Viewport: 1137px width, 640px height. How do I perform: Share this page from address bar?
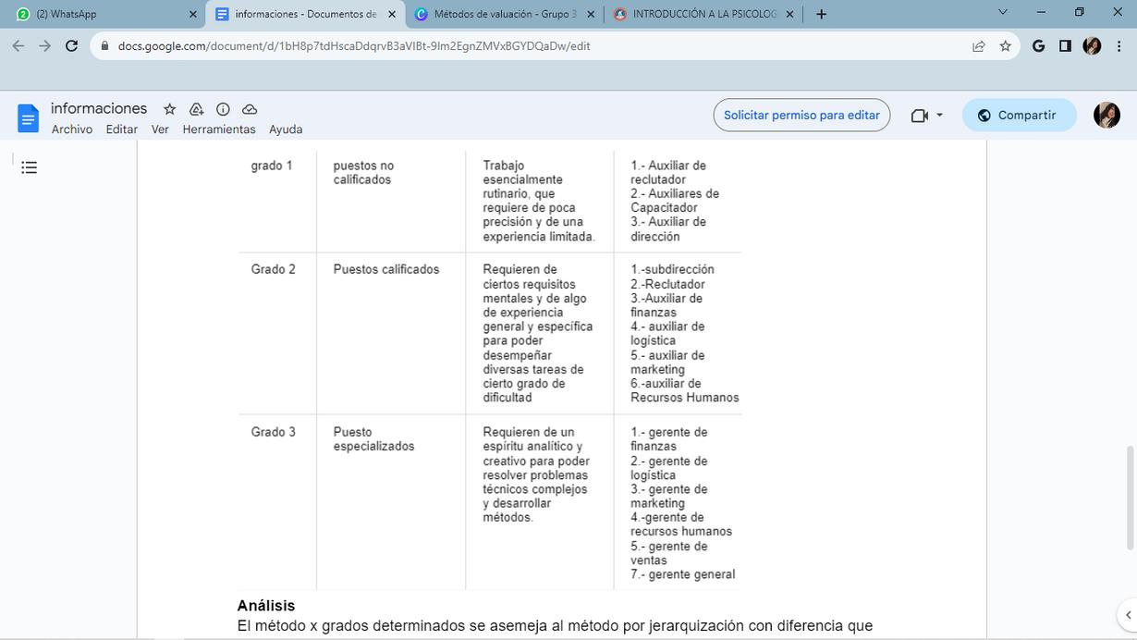click(979, 46)
